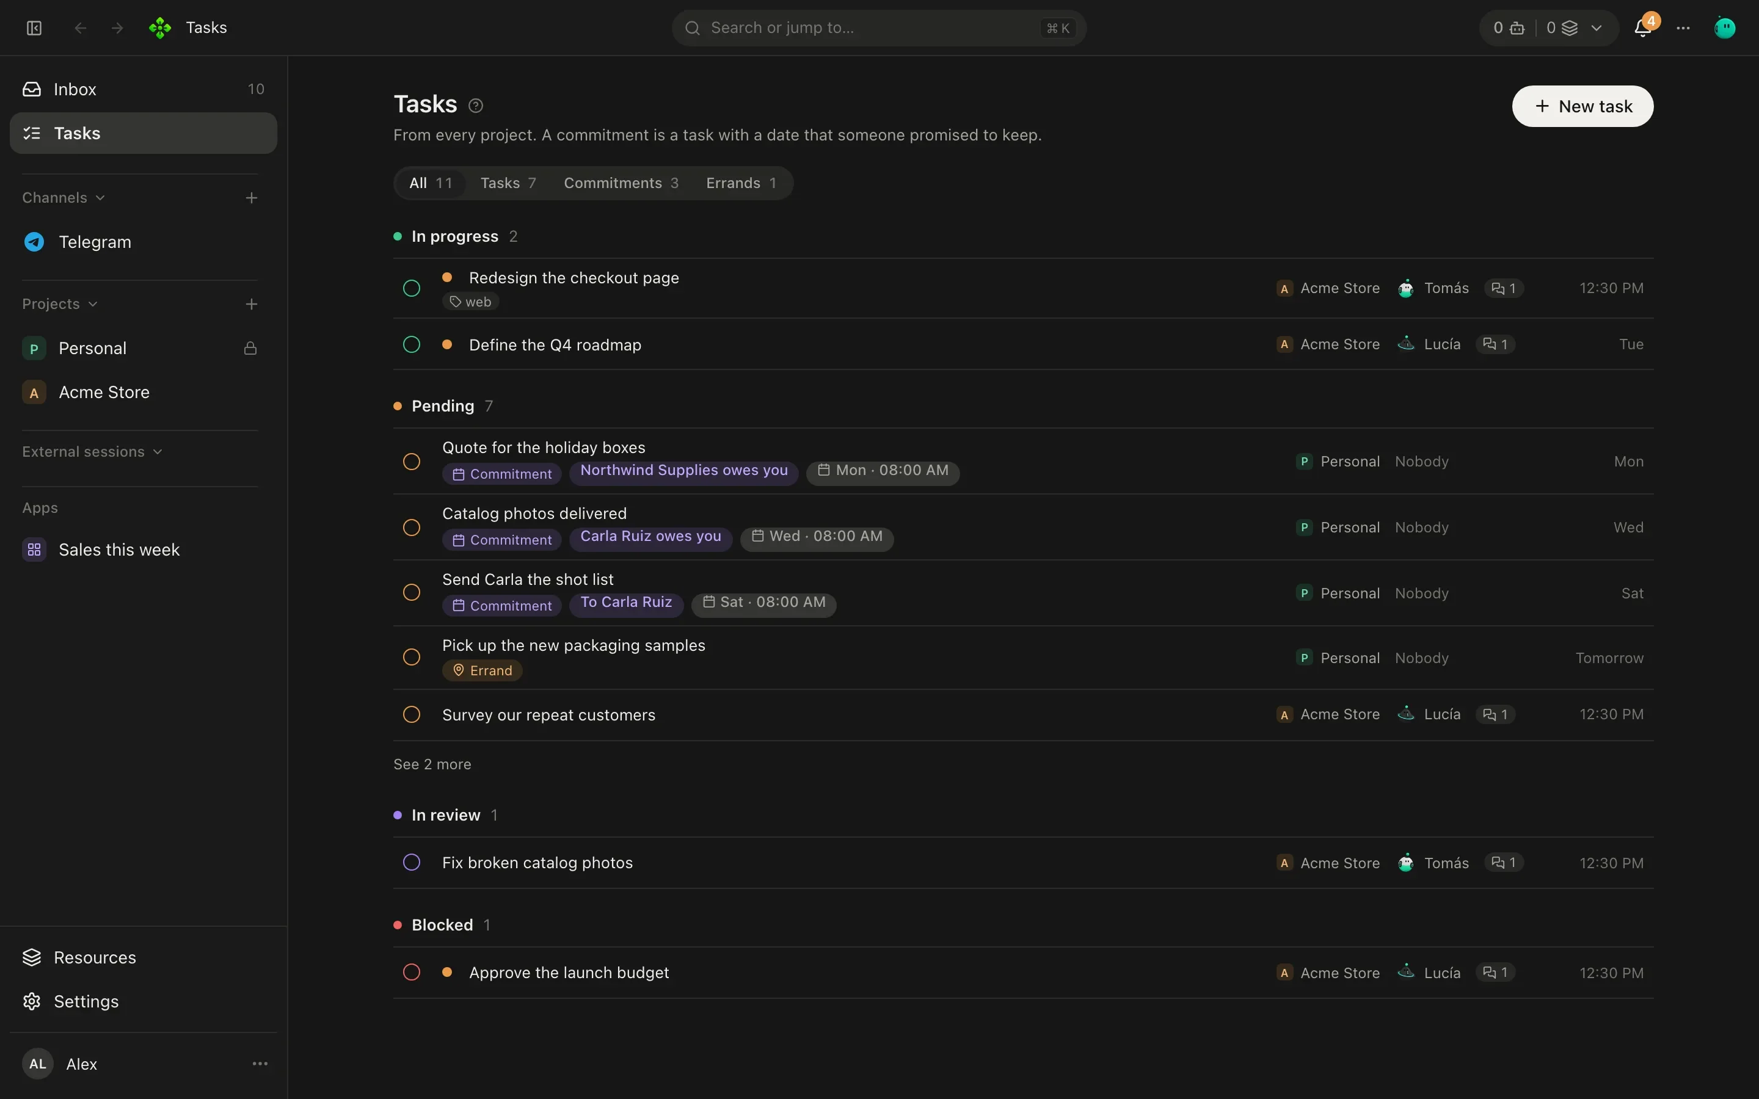Open Resources in the sidebar
This screenshot has width=1759, height=1099.
[x=143, y=957]
